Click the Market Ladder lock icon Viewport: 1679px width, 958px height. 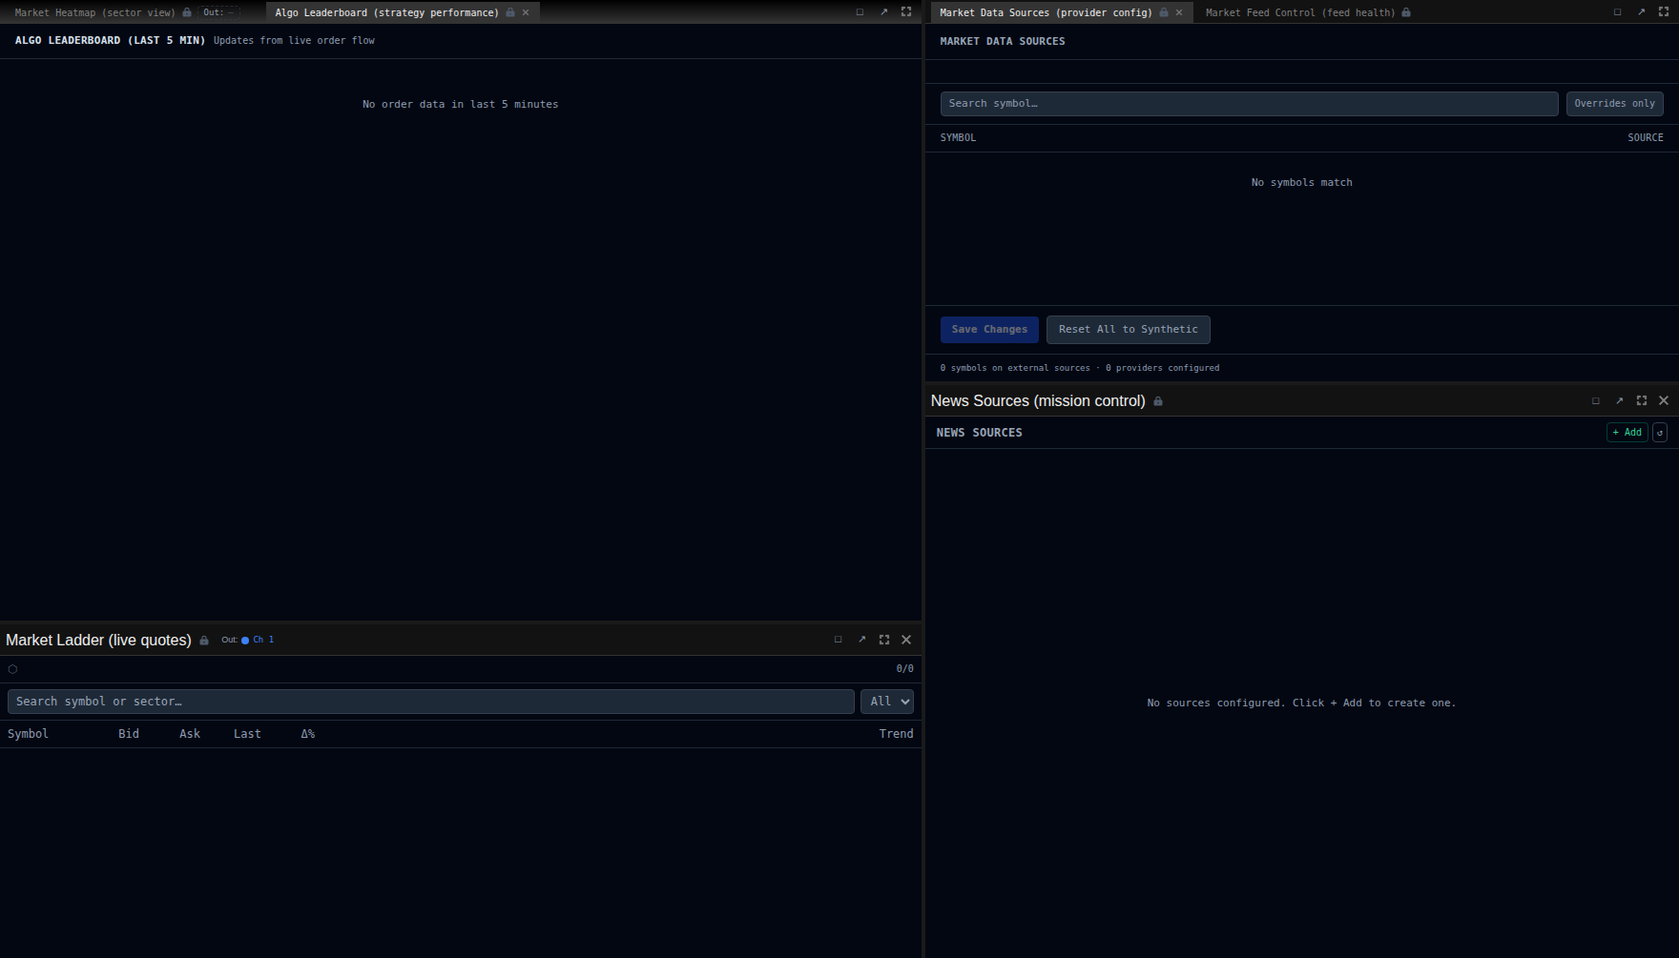(x=204, y=641)
